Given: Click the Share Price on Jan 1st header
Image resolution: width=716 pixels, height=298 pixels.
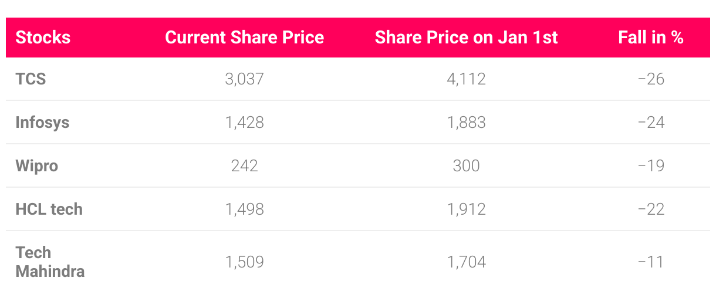Looking at the screenshot, I should (x=466, y=38).
